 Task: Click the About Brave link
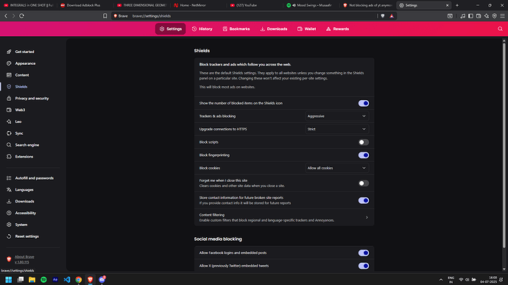(24, 257)
